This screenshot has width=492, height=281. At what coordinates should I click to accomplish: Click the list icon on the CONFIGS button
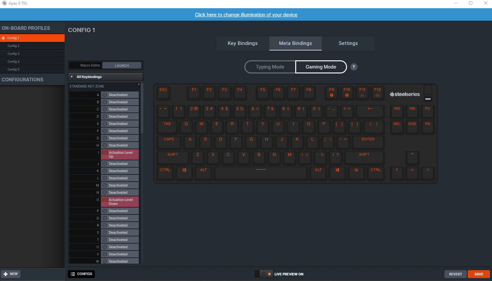(x=73, y=274)
